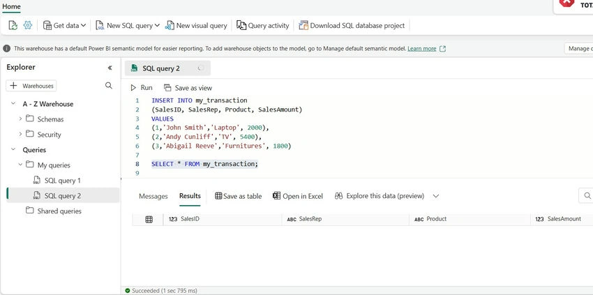This screenshot has height=295, width=593.
Task: Open Query activity
Action: [263, 25]
